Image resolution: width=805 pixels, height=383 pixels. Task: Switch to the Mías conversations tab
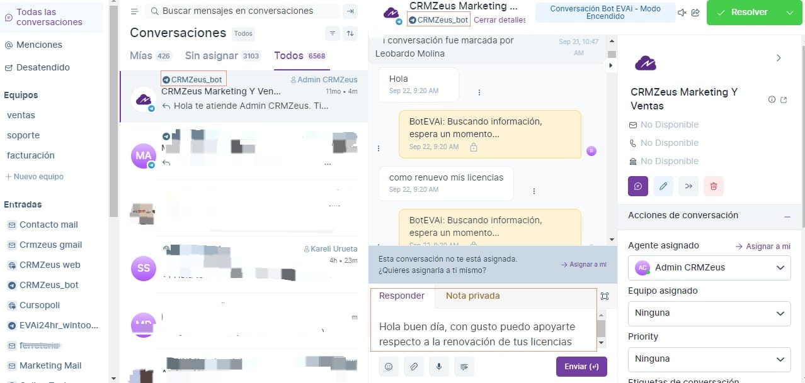click(143, 55)
